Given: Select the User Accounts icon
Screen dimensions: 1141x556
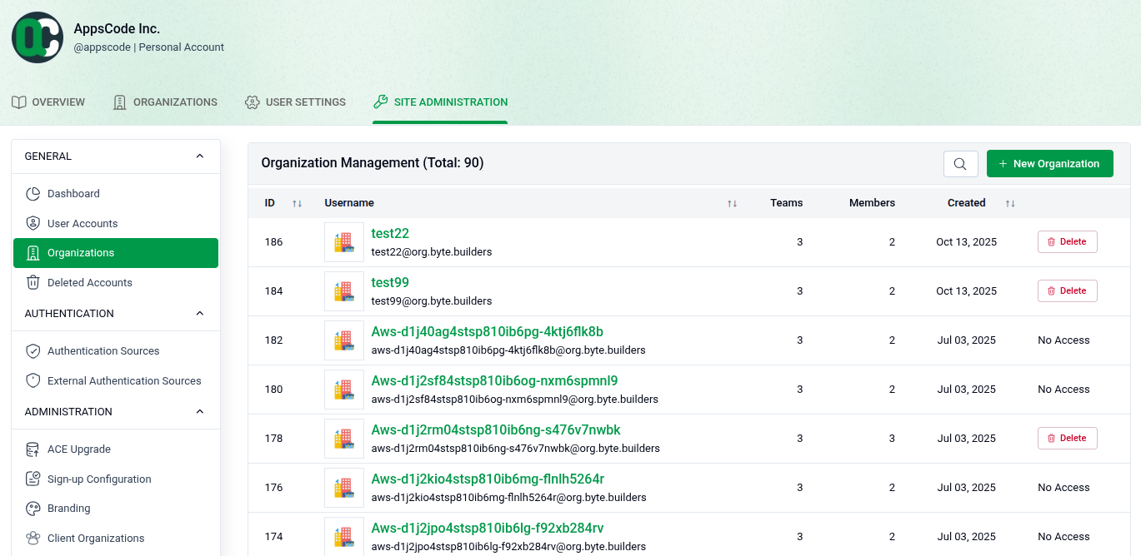Looking at the screenshot, I should 32,223.
